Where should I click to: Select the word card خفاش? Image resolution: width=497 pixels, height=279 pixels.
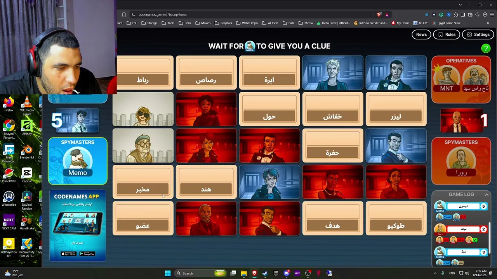click(x=333, y=109)
